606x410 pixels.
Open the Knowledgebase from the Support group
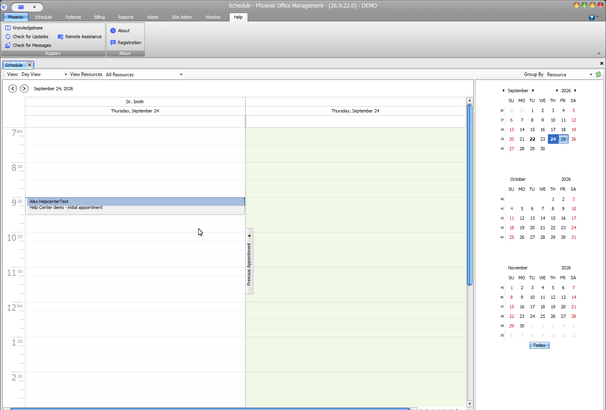pos(24,28)
